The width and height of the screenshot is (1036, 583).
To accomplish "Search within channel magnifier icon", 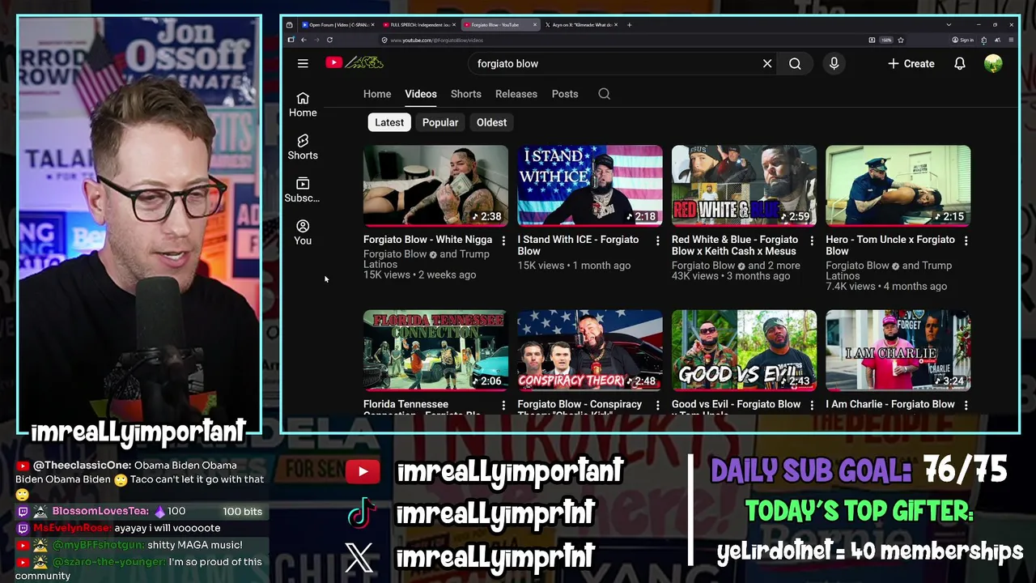I will [604, 94].
